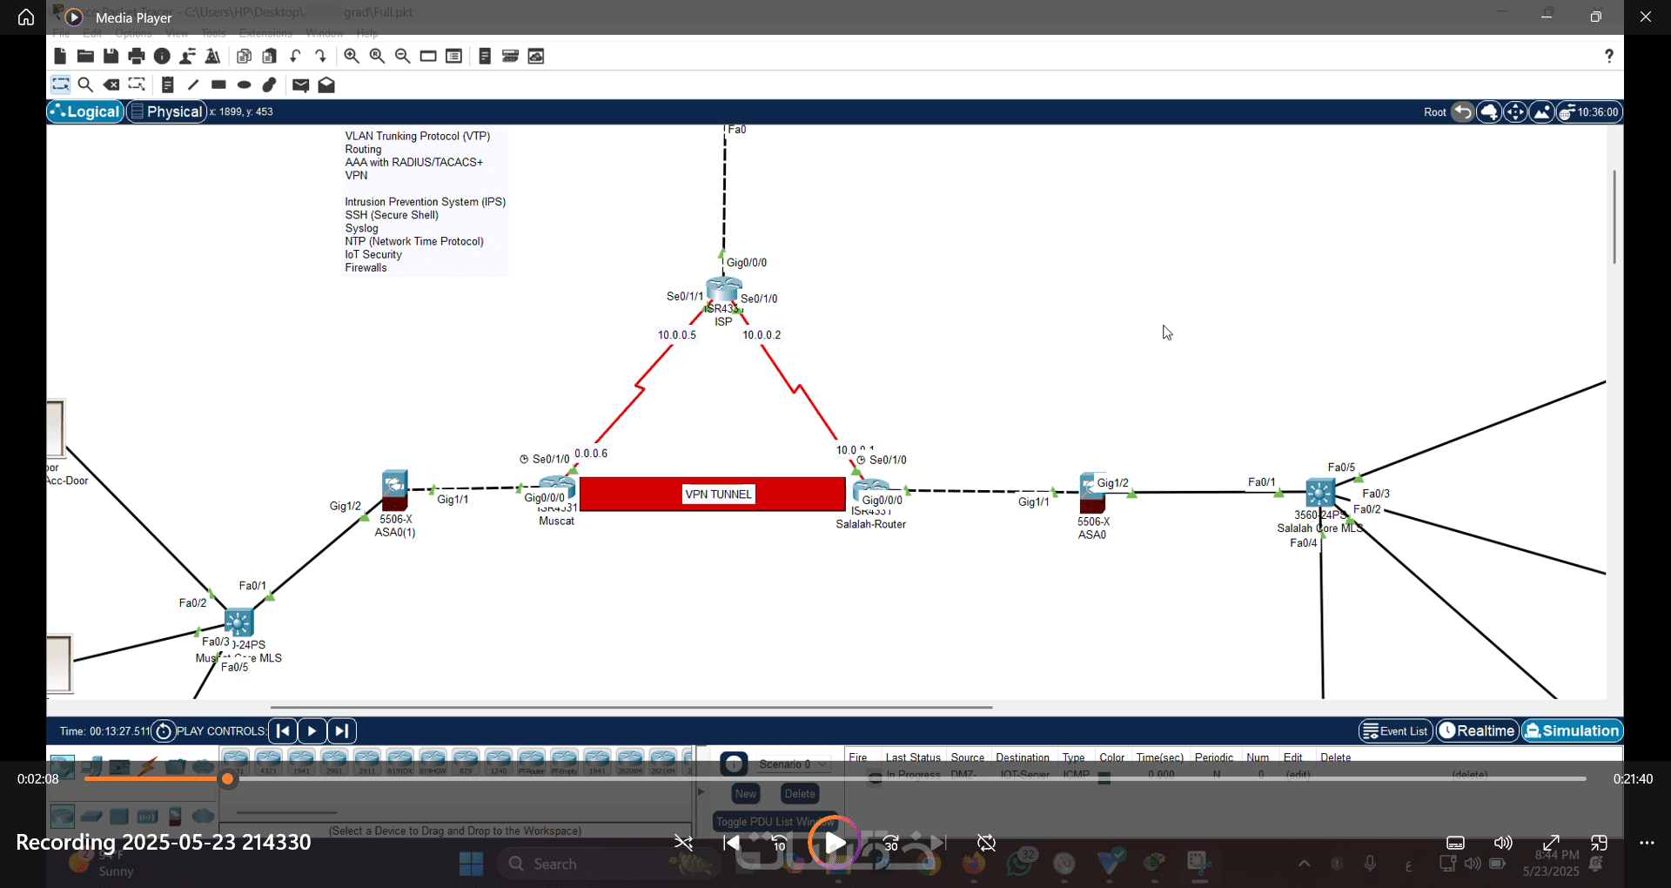Pick the Delete tool icon
The height and width of the screenshot is (888, 1671).
(111, 84)
